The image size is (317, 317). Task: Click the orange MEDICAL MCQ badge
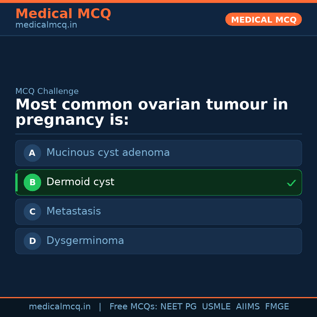(x=263, y=19)
